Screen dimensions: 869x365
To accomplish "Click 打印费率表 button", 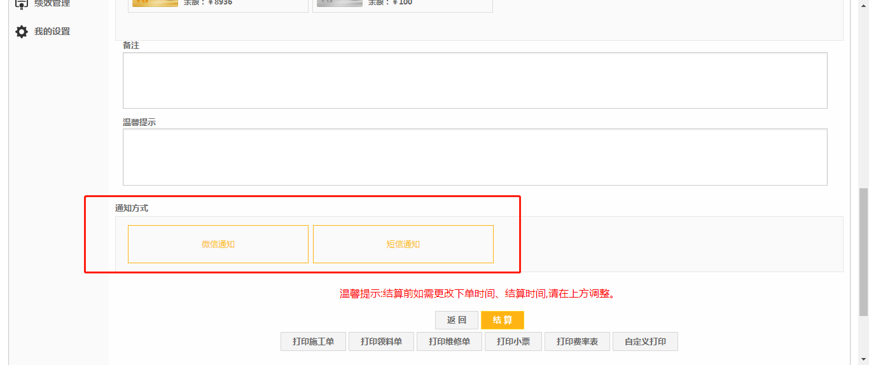I will (x=577, y=341).
